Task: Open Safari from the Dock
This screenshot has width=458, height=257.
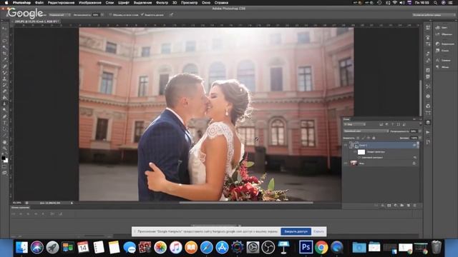Action: pyautogui.click(x=207, y=248)
